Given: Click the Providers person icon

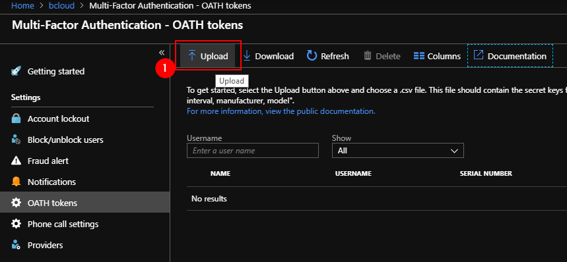Looking at the screenshot, I should coord(16,245).
